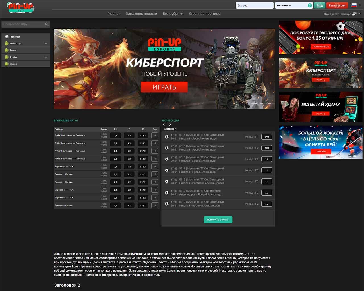Screen dimensions: 364x291
Task: Open the dropdown arrow beside how-to-bet icon
Action: coord(360,13)
